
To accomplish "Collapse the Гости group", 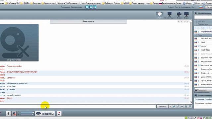I will tap(195, 35).
